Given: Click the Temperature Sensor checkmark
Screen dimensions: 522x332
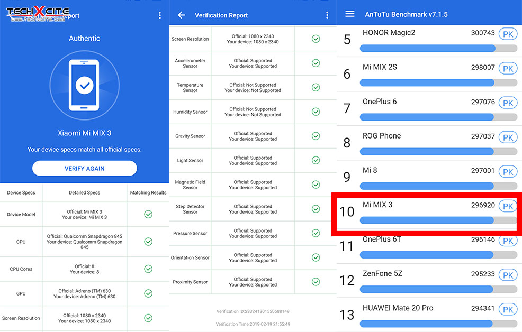Looking at the screenshot, I should point(316,87).
